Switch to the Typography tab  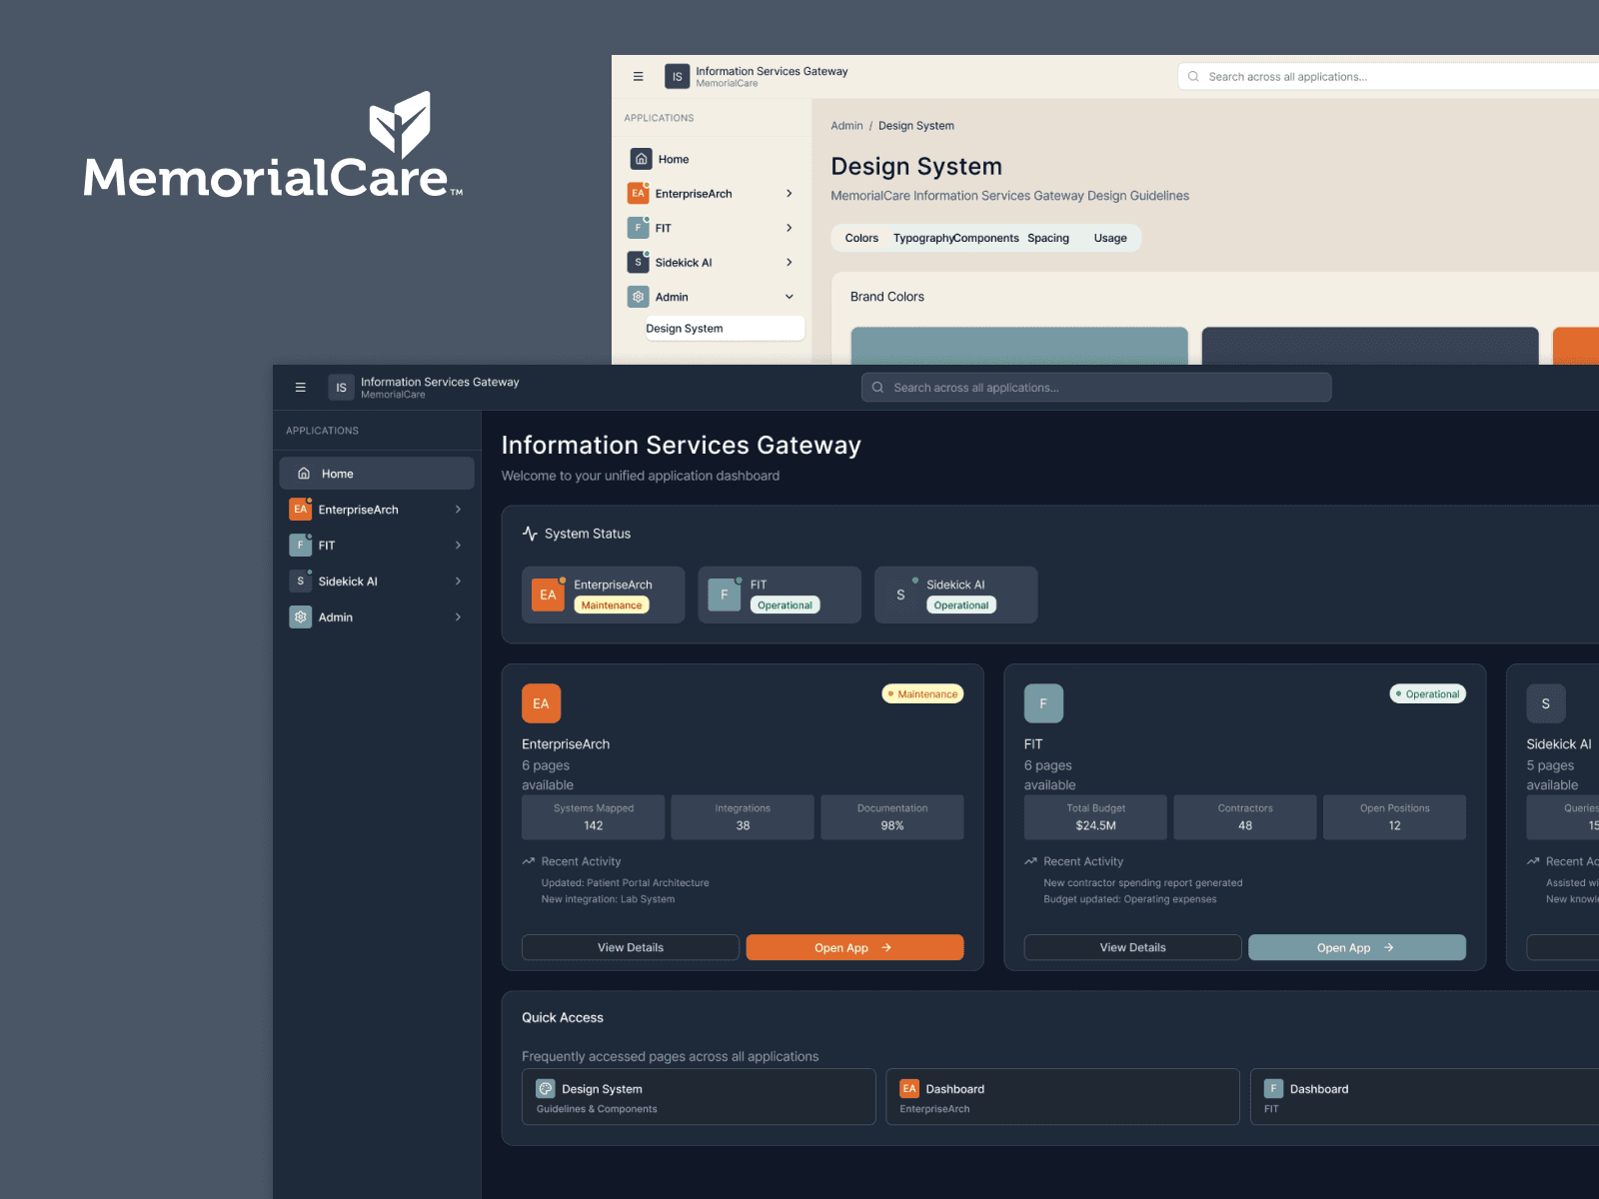pos(921,238)
